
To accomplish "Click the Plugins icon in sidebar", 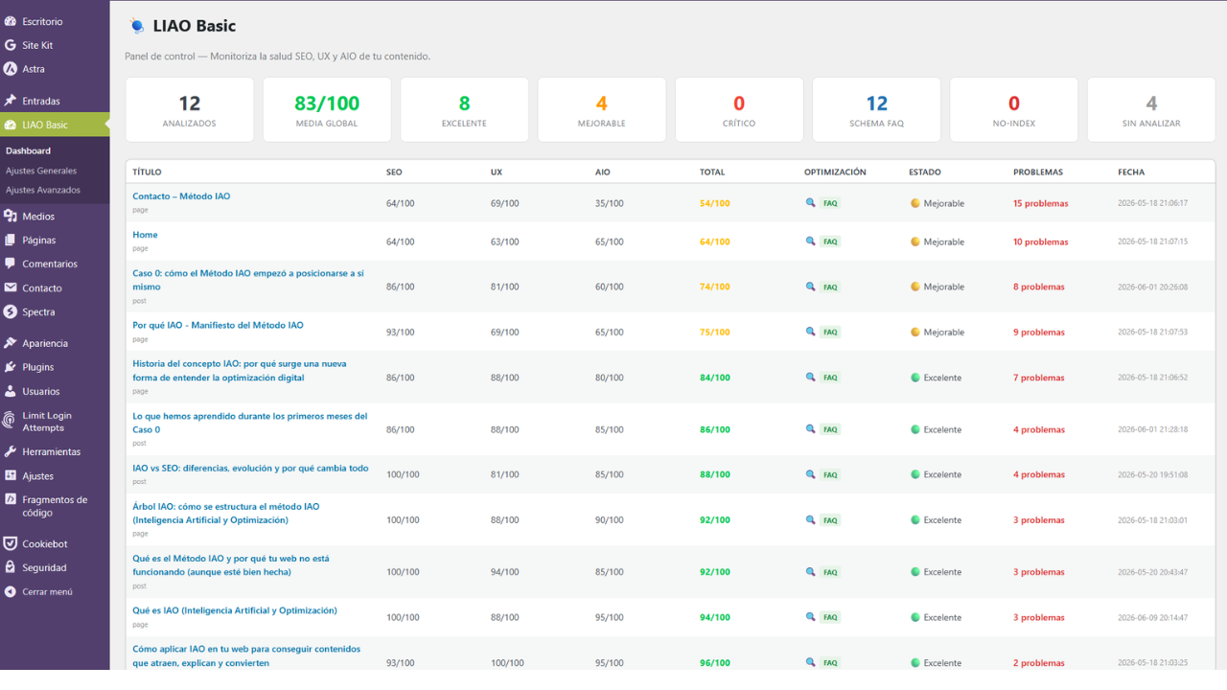I will coord(11,367).
